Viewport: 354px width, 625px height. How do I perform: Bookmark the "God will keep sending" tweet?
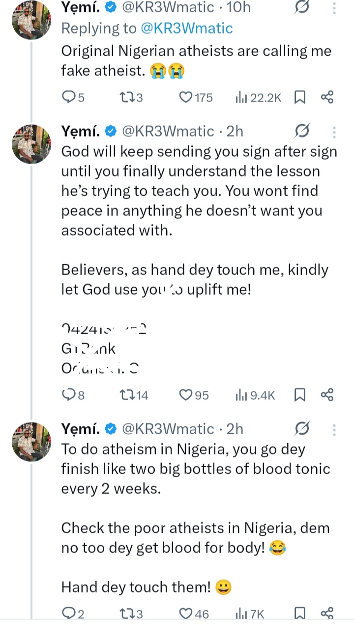click(x=299, y=394)
